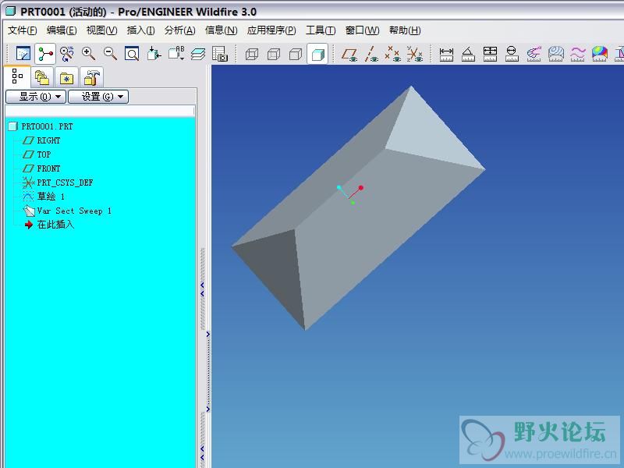Click the 在此插入 insert marker
The image size is (624, 468).
(55, 225)
